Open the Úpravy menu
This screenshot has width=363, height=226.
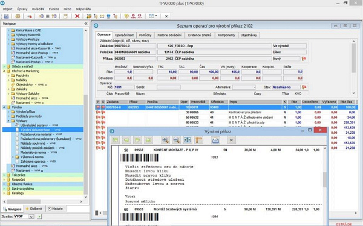tap(22, 9)
